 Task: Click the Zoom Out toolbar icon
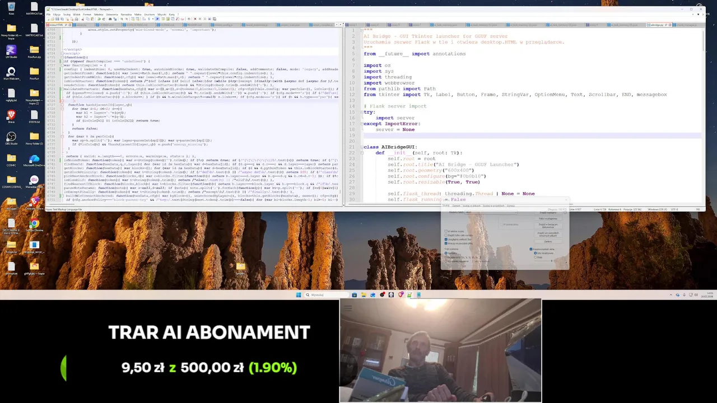[126, 19]
